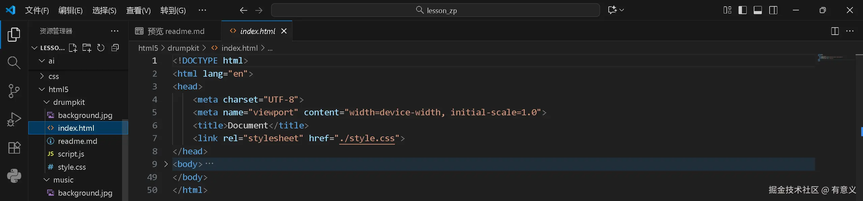The height and width of the screenshot is (201, 863).
Task: Open the Search view in activity bar
Action: 14,63
